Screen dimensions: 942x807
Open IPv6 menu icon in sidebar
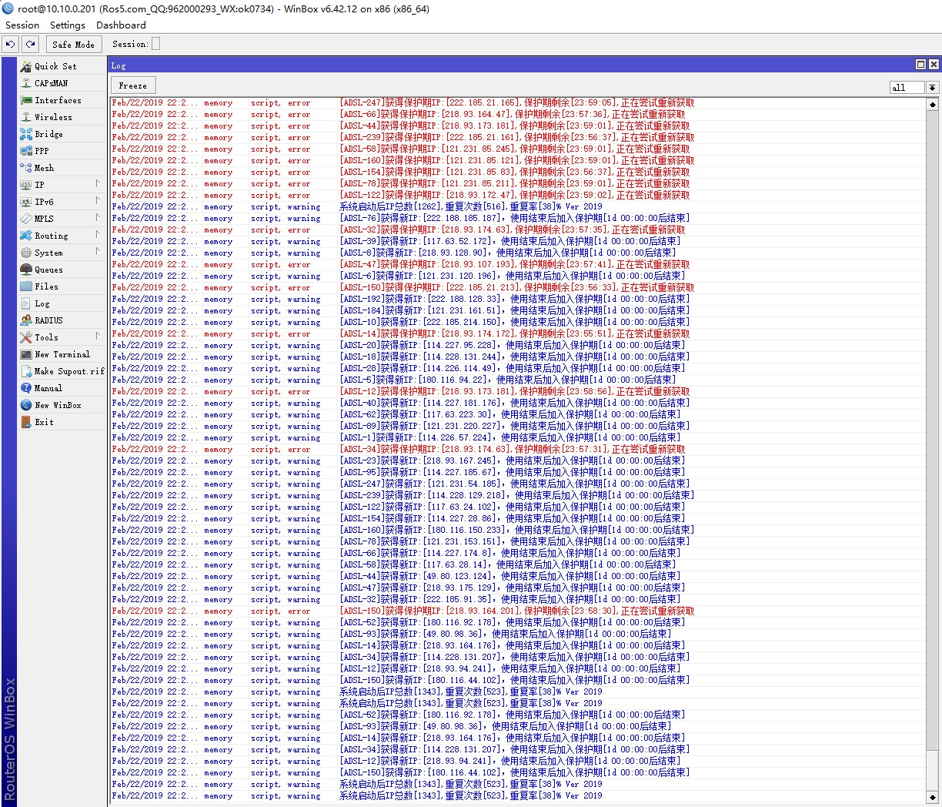[26, 202]
